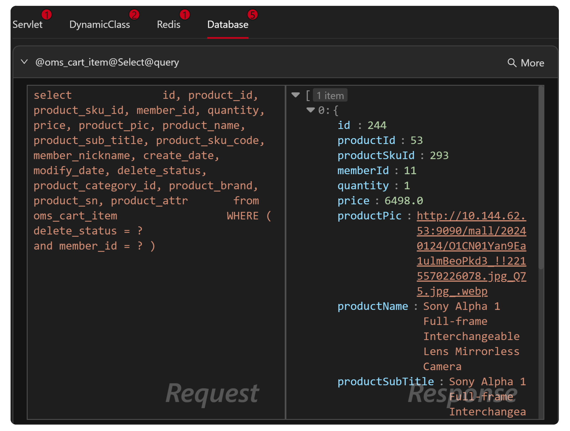Collapse the @oms_cart_item@Select@query panel
The height and width of the screenshot is (431, 570).
(24, 62)
